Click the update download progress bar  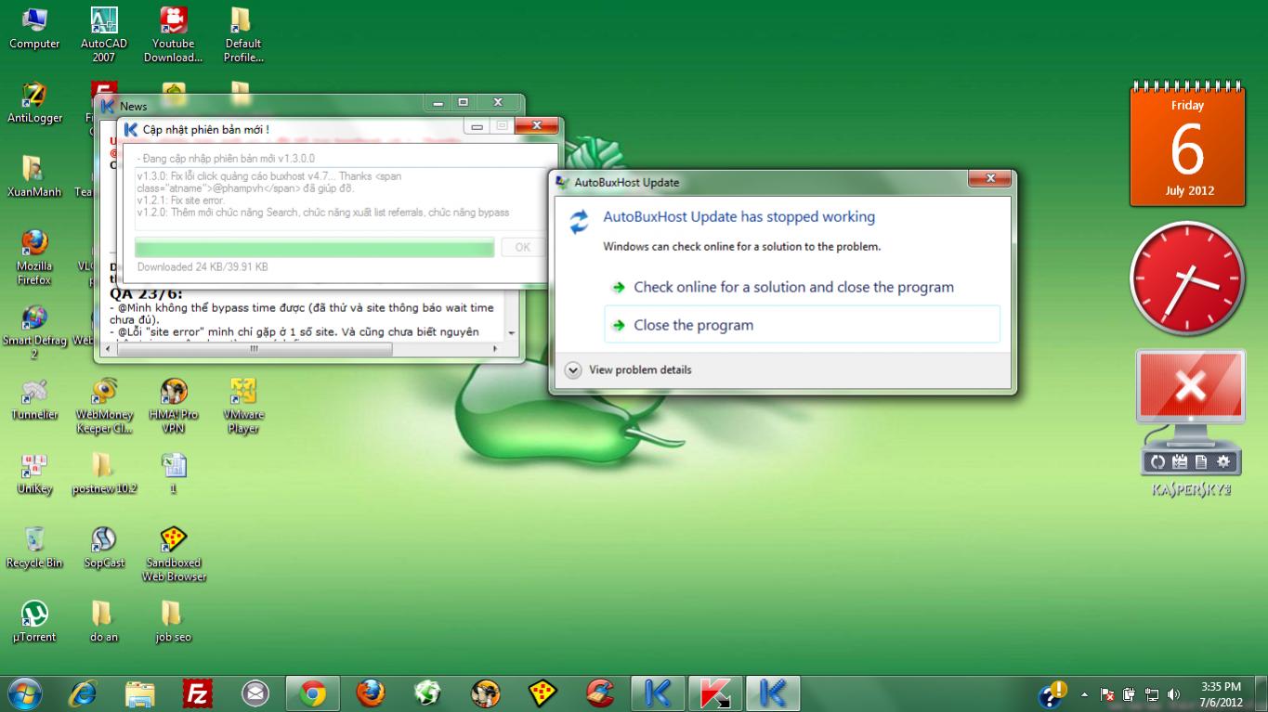[314, 247]
